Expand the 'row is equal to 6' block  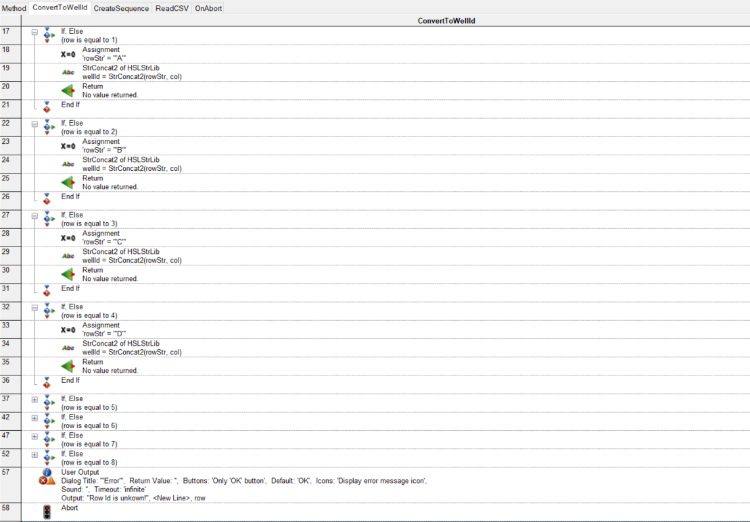click(34, 418)
